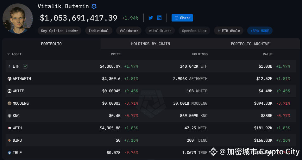Click the MOODENG price $0.00003
Viewport: 302px width, 160px height.
click(x=111, y=103)
